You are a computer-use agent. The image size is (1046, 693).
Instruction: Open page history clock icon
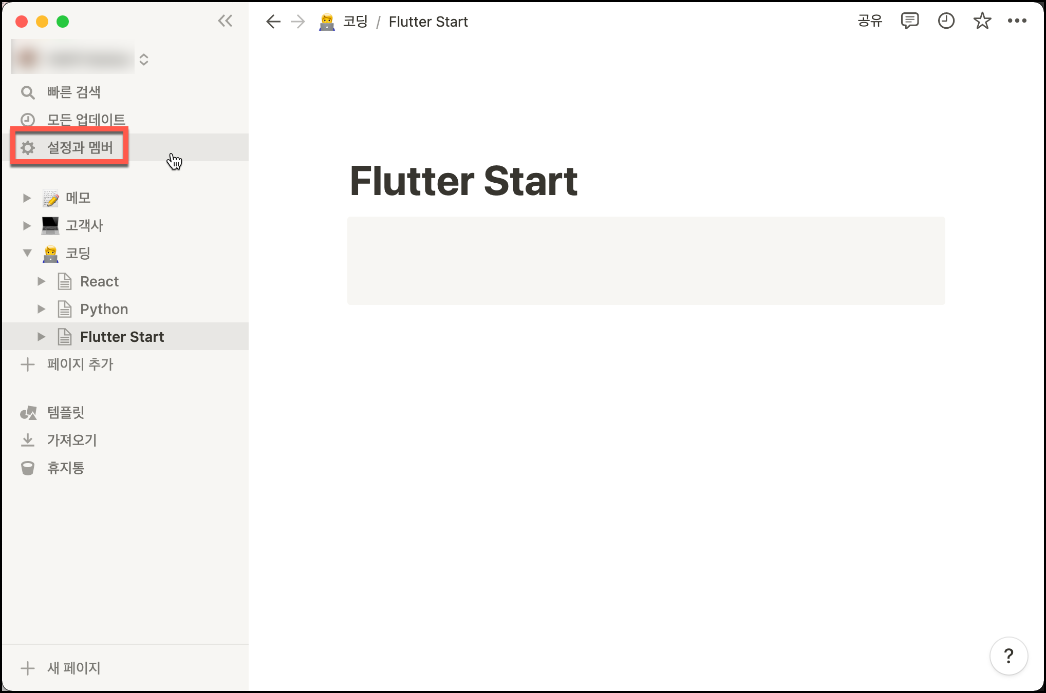(x=946, y=21)
